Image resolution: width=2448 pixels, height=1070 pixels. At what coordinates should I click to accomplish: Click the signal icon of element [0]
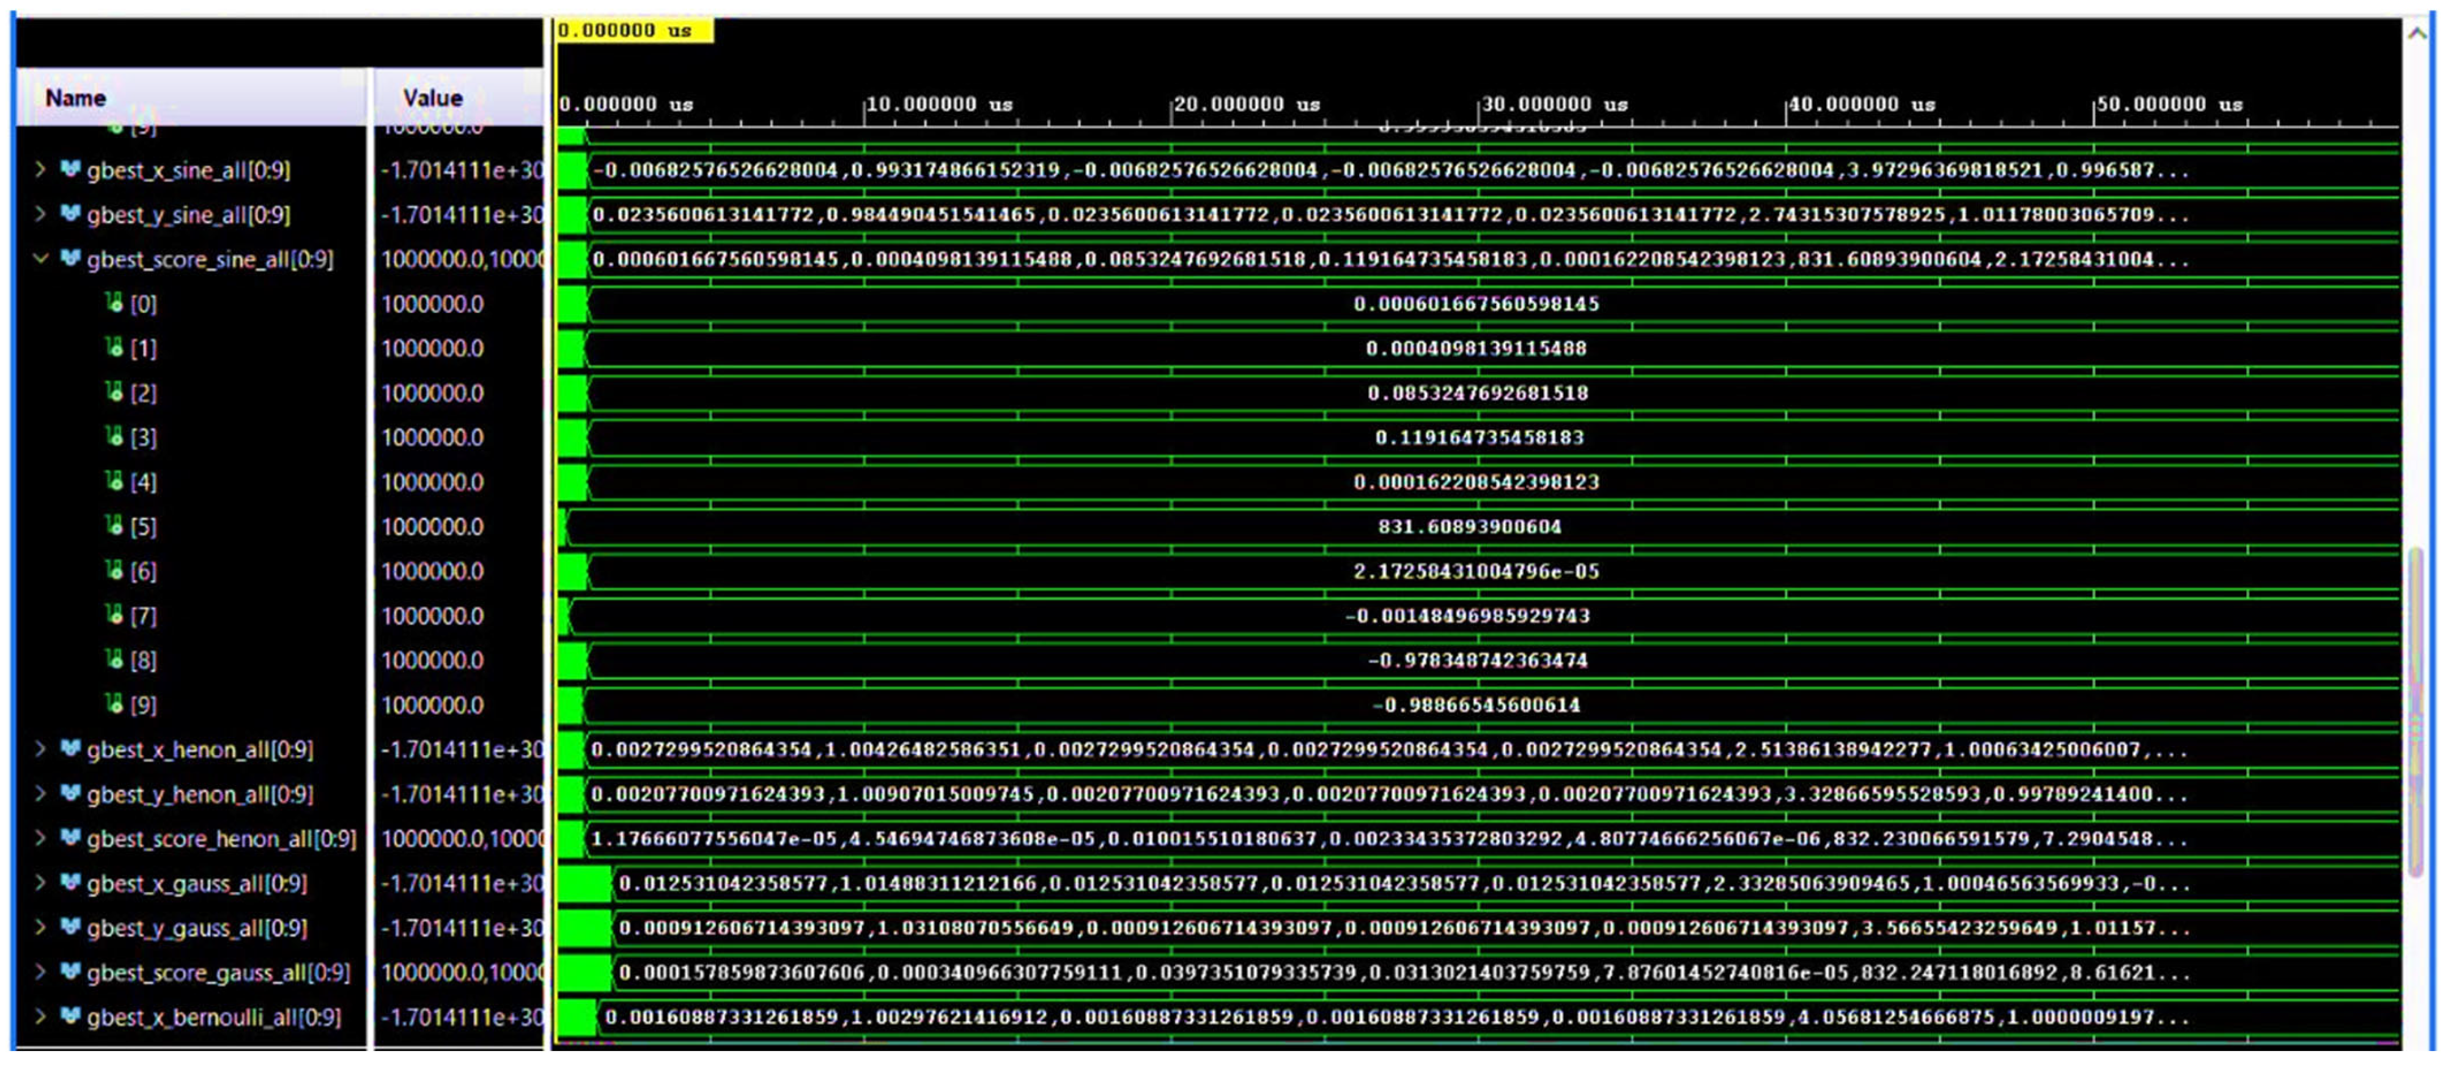coord(114,303)
